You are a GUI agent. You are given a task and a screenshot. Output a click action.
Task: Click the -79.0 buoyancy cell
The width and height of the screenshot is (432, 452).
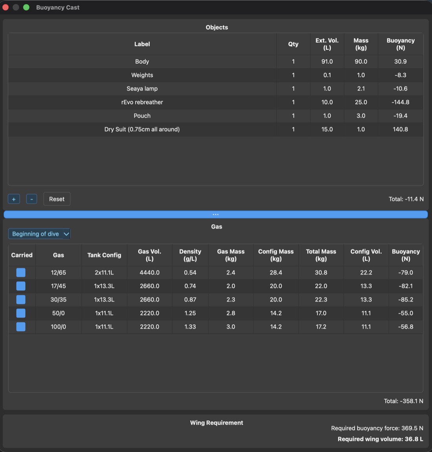point(406,272)
